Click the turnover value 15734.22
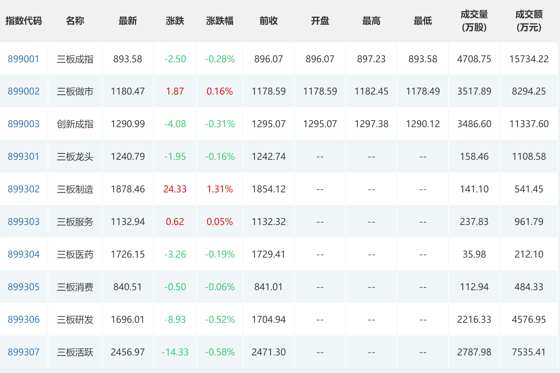 click(x=529, y=59)
